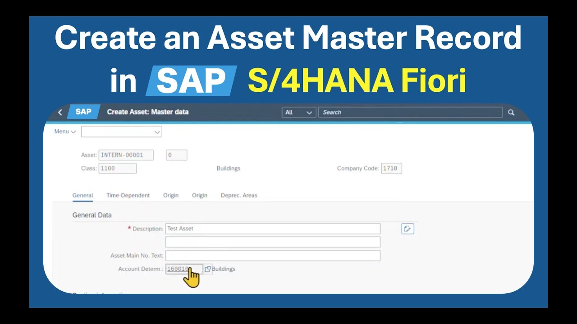Viewport: 577px width, 324px height.
Task: Run search with the magnifier icon
Action: pyautogui.click(x=511, y=112)
